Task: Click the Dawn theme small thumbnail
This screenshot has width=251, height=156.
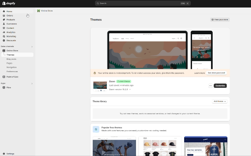Action: (x=100, y=86)
